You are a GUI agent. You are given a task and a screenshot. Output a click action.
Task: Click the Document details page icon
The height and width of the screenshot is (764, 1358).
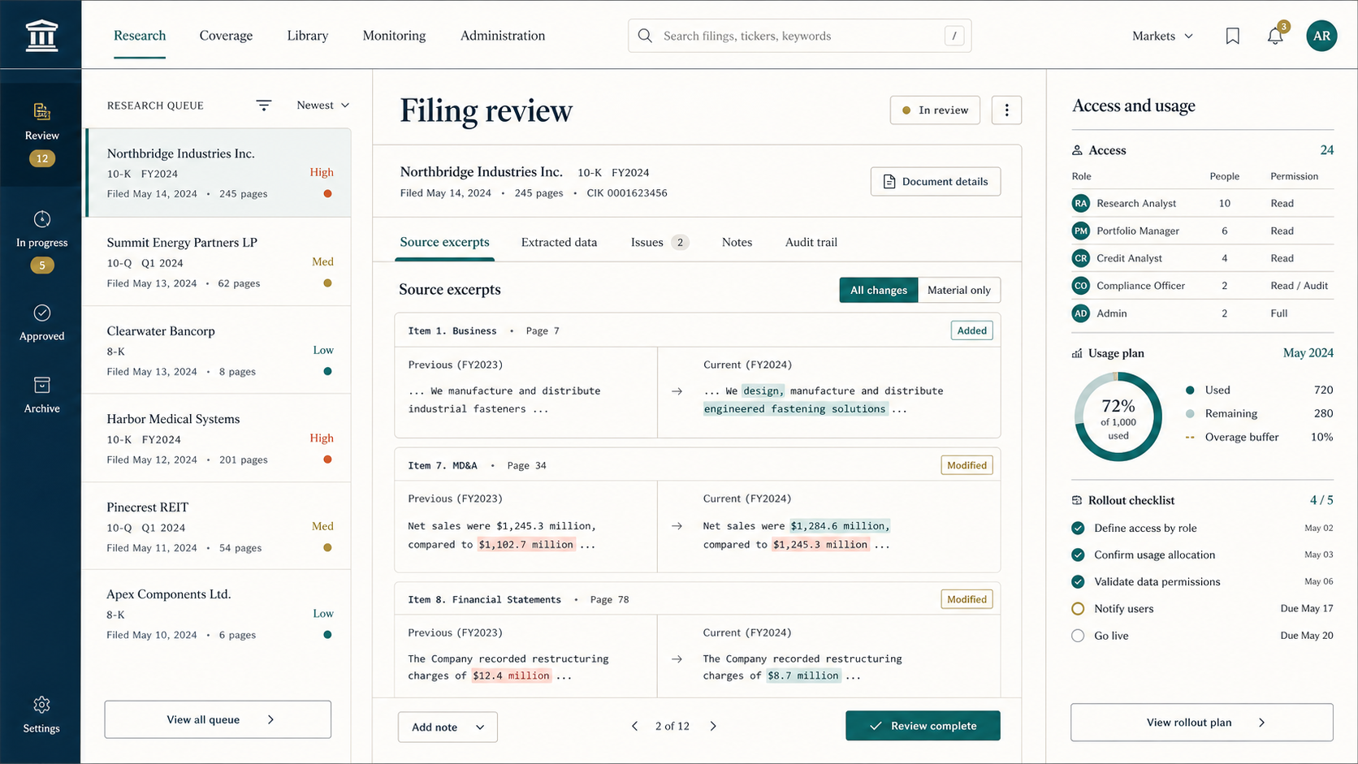889,181
